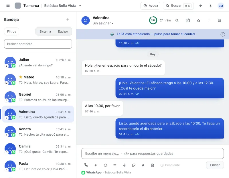Open the workflow/flow icon in composer toolbar
The width and height of the screenshot is (229, 178).
86,165
